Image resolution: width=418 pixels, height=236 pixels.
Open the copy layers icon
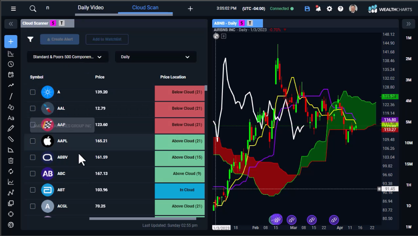(11, 204)
